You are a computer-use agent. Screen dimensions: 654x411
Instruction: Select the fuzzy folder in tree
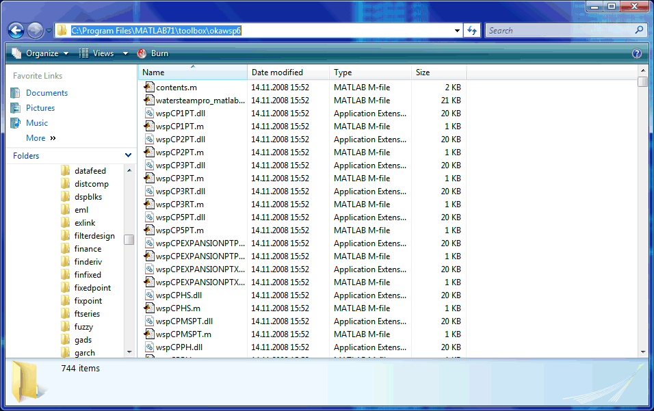tap(83, 327)
